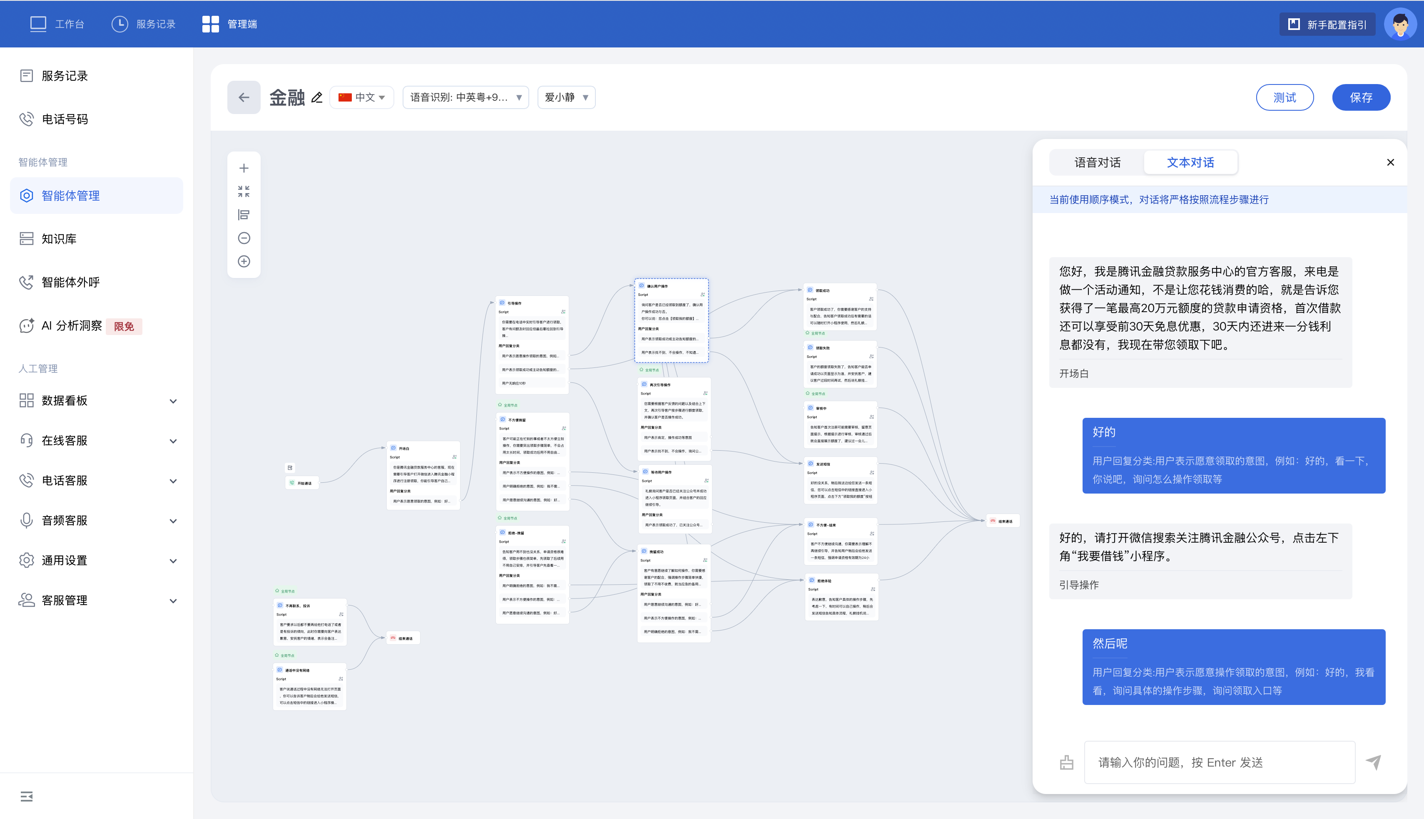This screenshot has width=1424, height=819.
Task: Click the 好的 user message bubble
Action: click(1233, 456)
